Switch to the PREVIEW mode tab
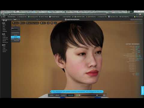Screen dimensions: 144x108 click(71, 95)
